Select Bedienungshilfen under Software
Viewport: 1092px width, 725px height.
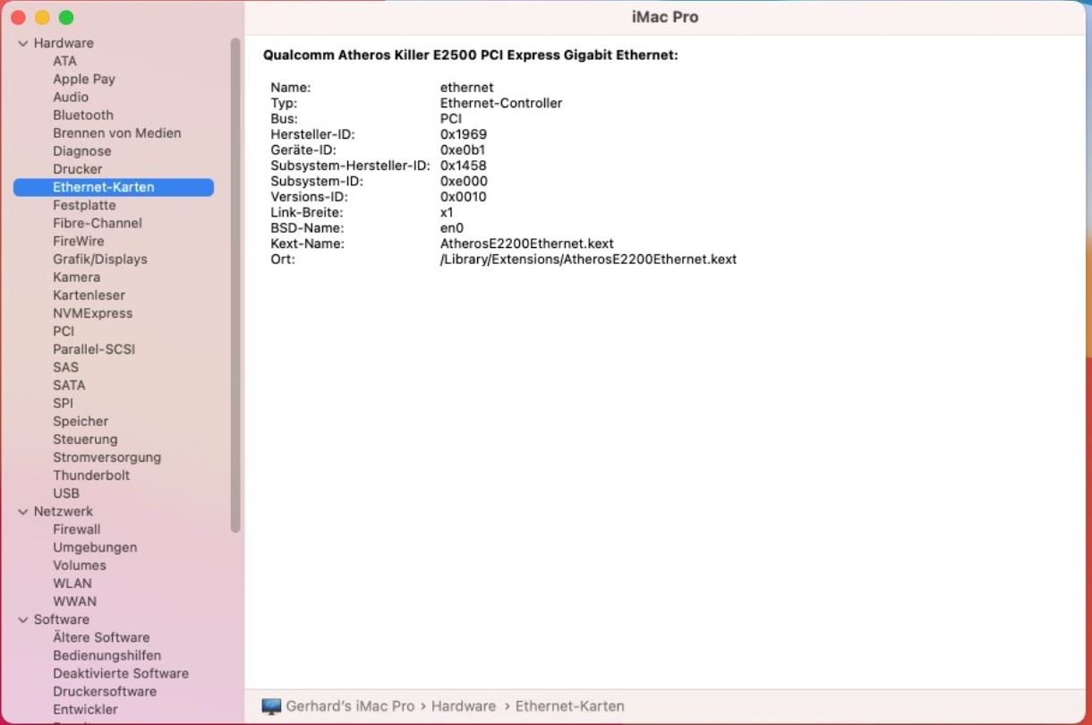tap(107, 655)
